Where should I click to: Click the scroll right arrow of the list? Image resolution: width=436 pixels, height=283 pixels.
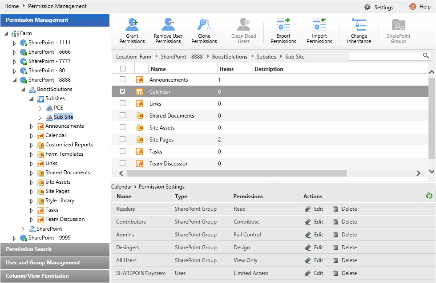click(418, 173)
